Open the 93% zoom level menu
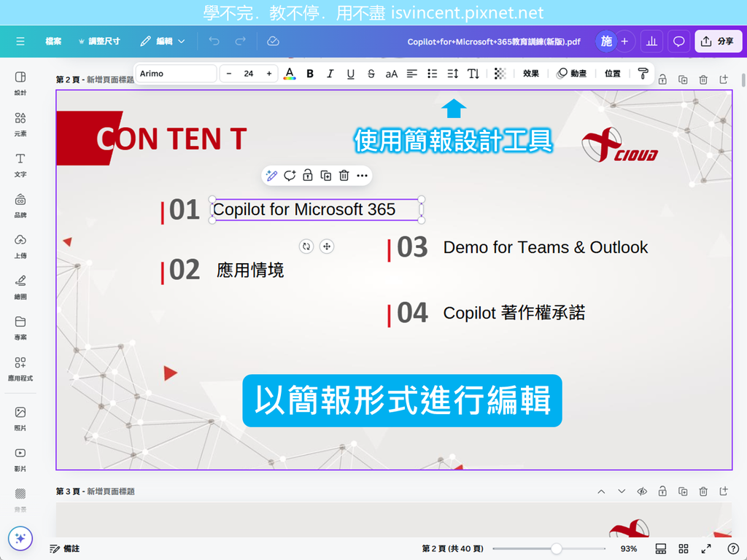Image resolution: width=747 pixels, height=560 pixels. (629, 548)
